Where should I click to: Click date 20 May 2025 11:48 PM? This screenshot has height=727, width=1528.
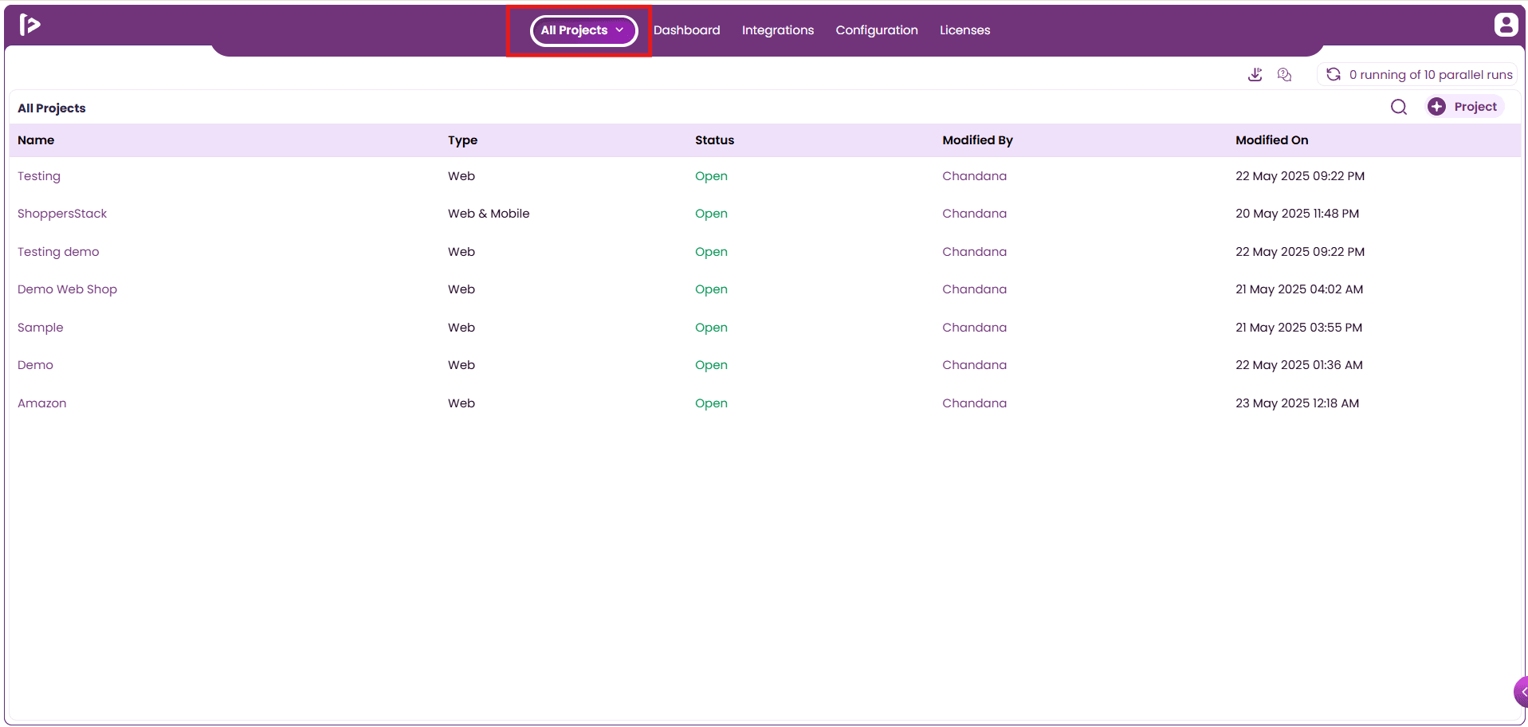coord(1297,214)
